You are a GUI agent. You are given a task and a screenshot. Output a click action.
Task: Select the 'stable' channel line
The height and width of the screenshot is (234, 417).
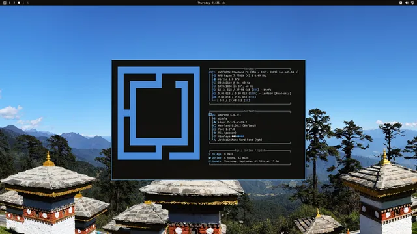click(222, 118)
